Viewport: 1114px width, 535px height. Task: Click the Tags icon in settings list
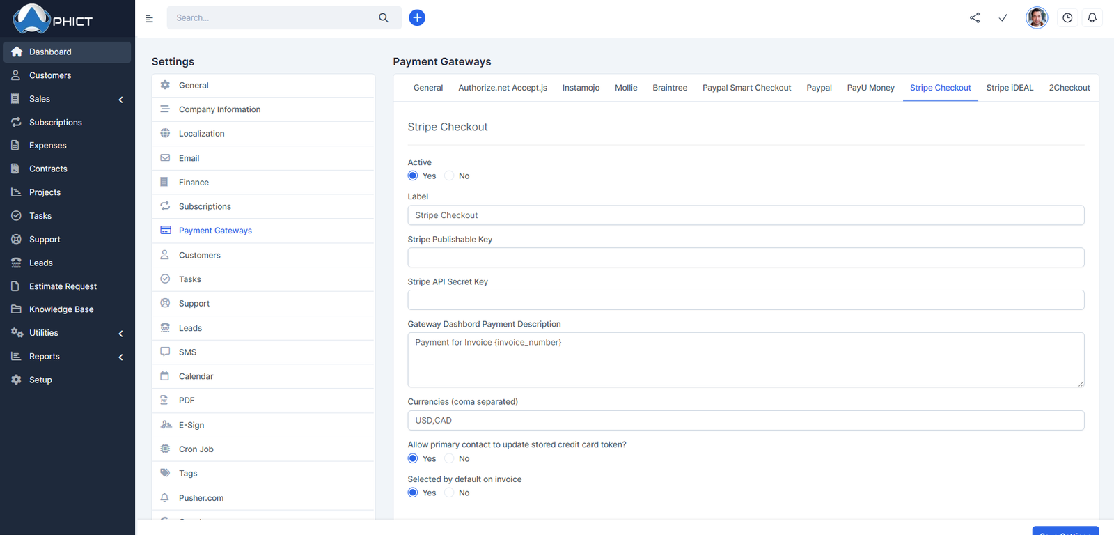(x=165, y=473)
